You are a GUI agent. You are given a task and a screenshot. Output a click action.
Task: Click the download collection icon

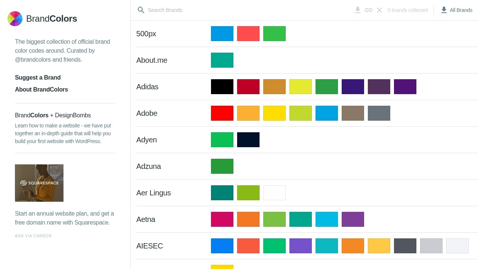[x=358, y=10]
